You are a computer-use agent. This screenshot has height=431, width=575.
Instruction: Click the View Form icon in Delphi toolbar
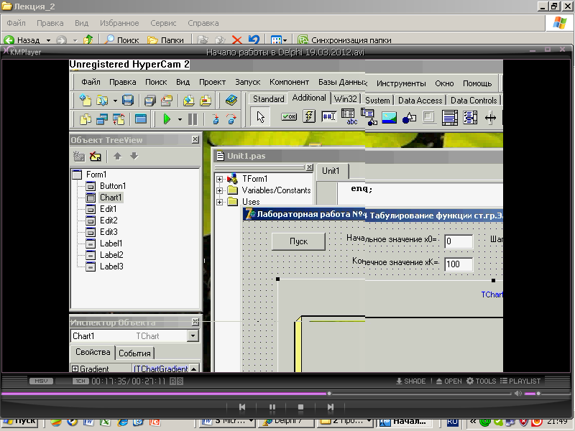(x=102, y=119)
